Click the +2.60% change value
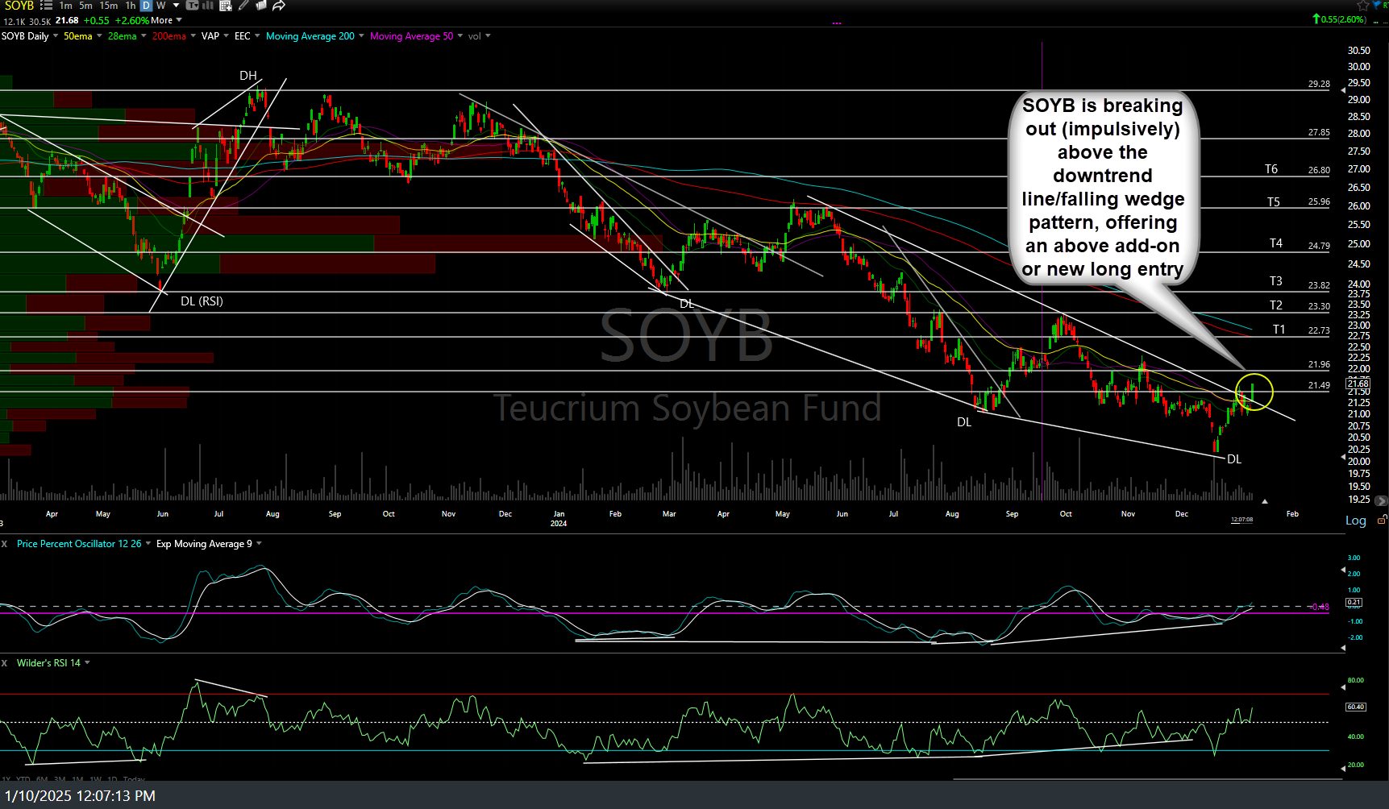The image size is (1389, 809). [132, 20]
